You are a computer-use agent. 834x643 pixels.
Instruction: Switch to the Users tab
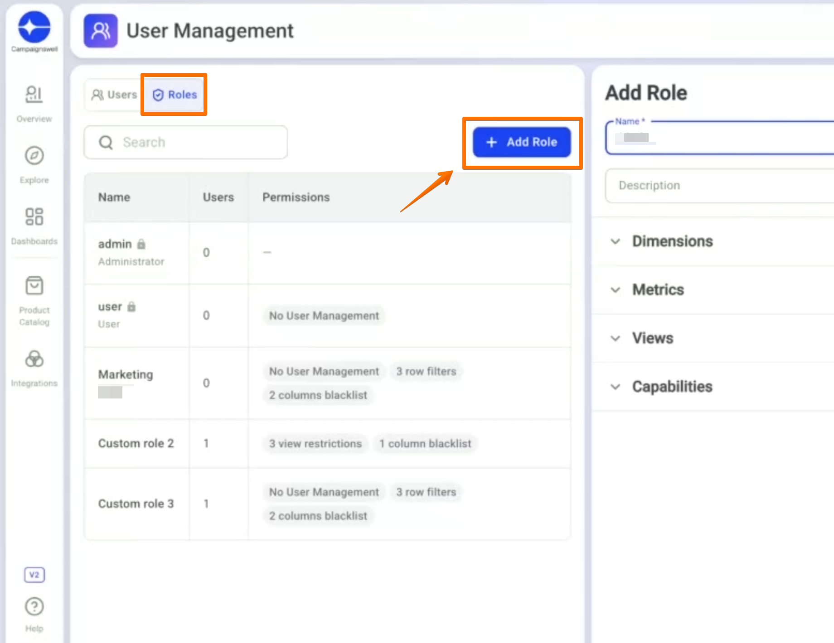[x=114, y=95]
